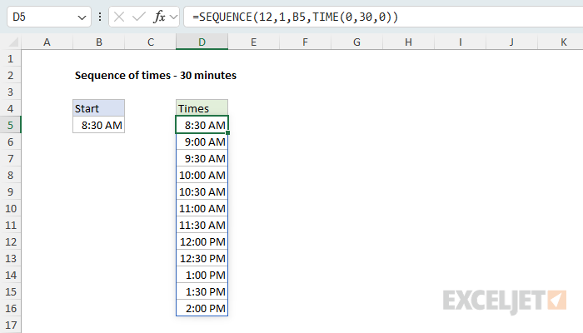Screen dimensions: 583x333
Task: Select column K header
Action: point(561,42)
